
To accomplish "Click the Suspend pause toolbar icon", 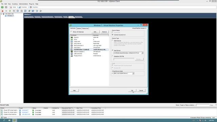I will [6, 11].
